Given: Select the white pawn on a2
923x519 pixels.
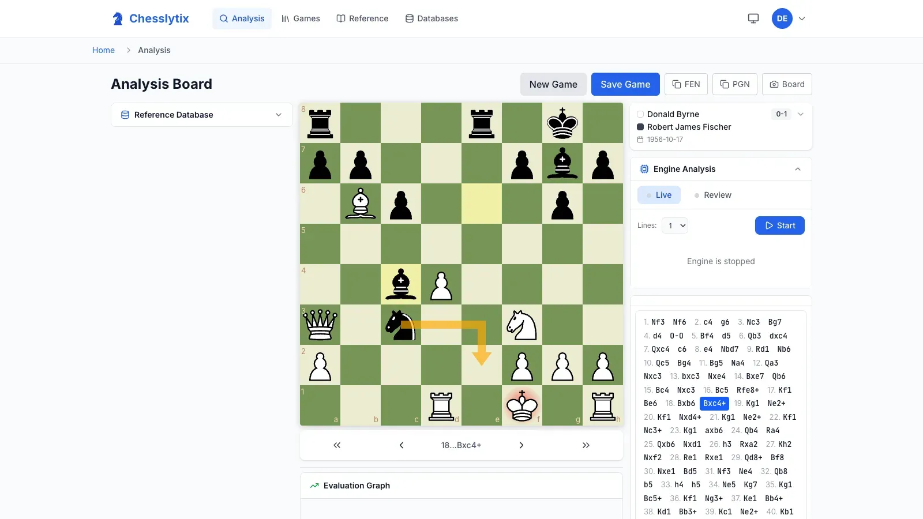Looking at the screenshot, I should coord(320,365).
